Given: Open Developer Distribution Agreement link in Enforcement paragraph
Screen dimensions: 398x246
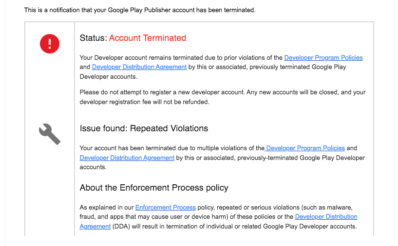Looking at the screenshot, I should [x=326, y=216].
